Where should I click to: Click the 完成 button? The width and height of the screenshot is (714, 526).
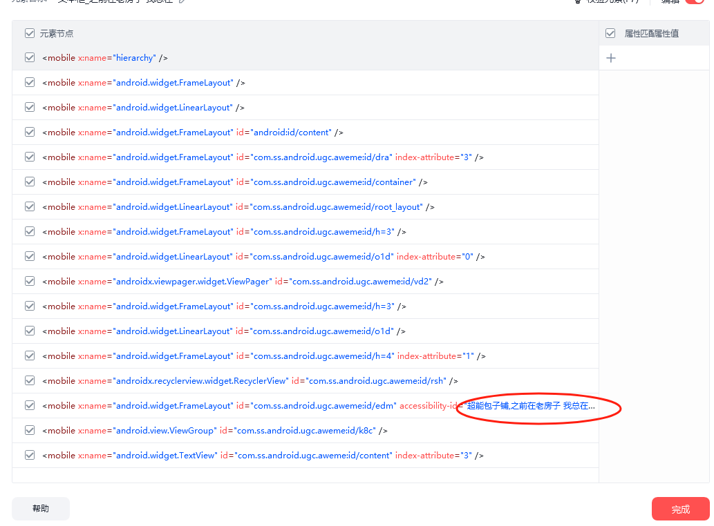pyautogui.click(x=680, y=509)
